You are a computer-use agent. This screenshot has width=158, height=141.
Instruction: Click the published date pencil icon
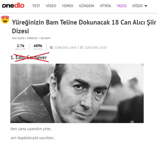click(x=51, y=48)
